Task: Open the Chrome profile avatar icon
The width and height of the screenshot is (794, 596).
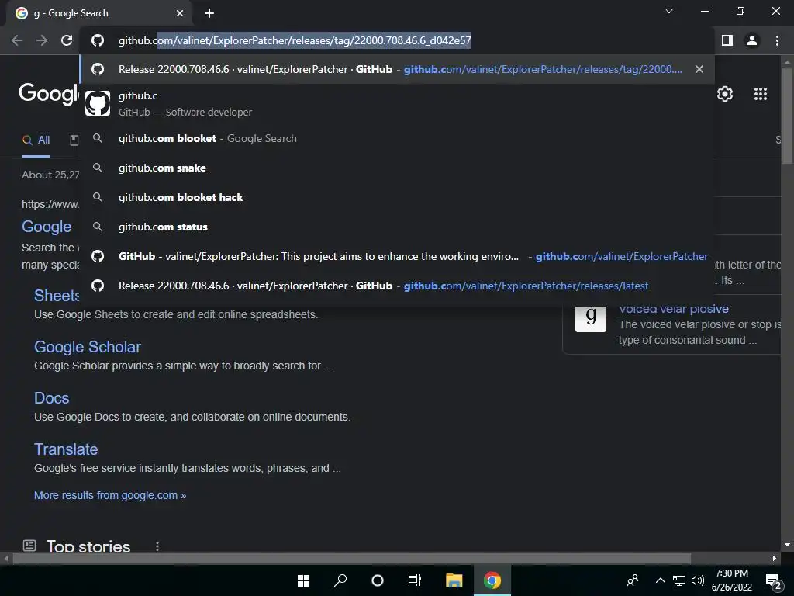Action: coord(752,40)
